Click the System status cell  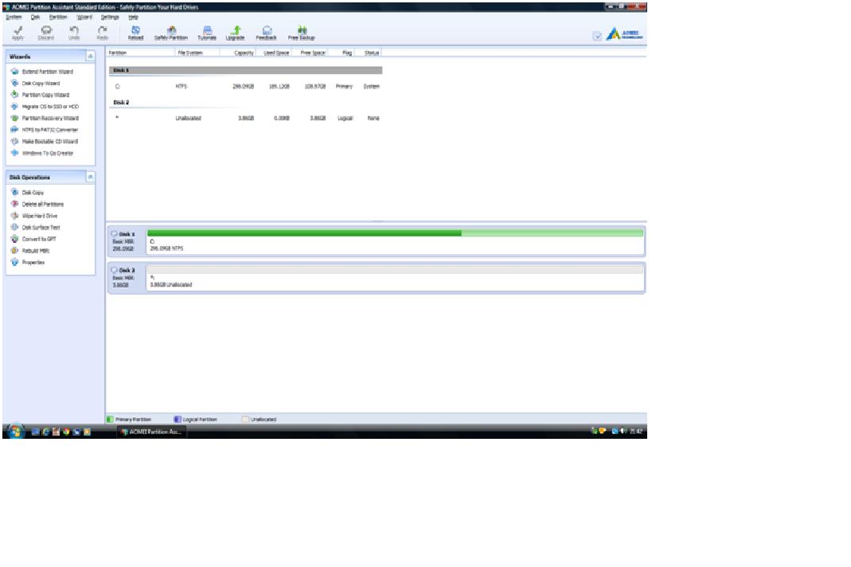tap(372, 87)
